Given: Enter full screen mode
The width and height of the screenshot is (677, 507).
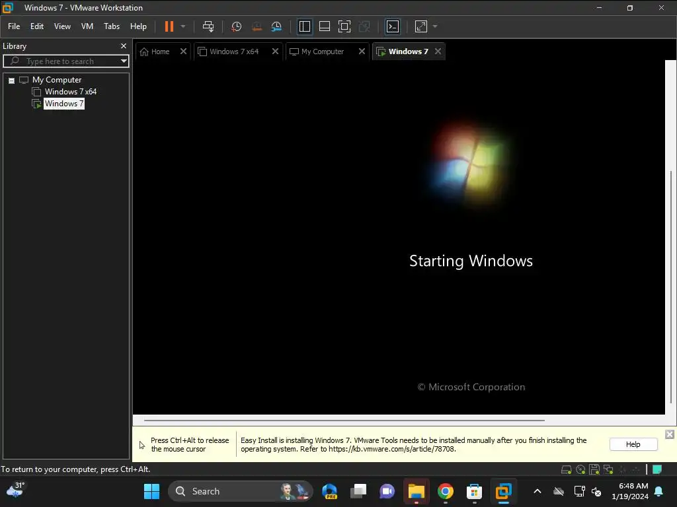Looking at the screenshot, I should [x=344, y=26].
